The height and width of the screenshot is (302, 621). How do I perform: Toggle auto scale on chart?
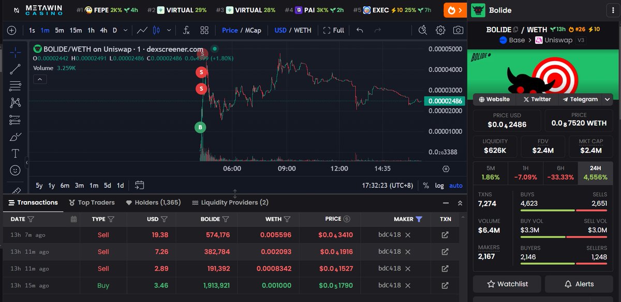[456, 185]
